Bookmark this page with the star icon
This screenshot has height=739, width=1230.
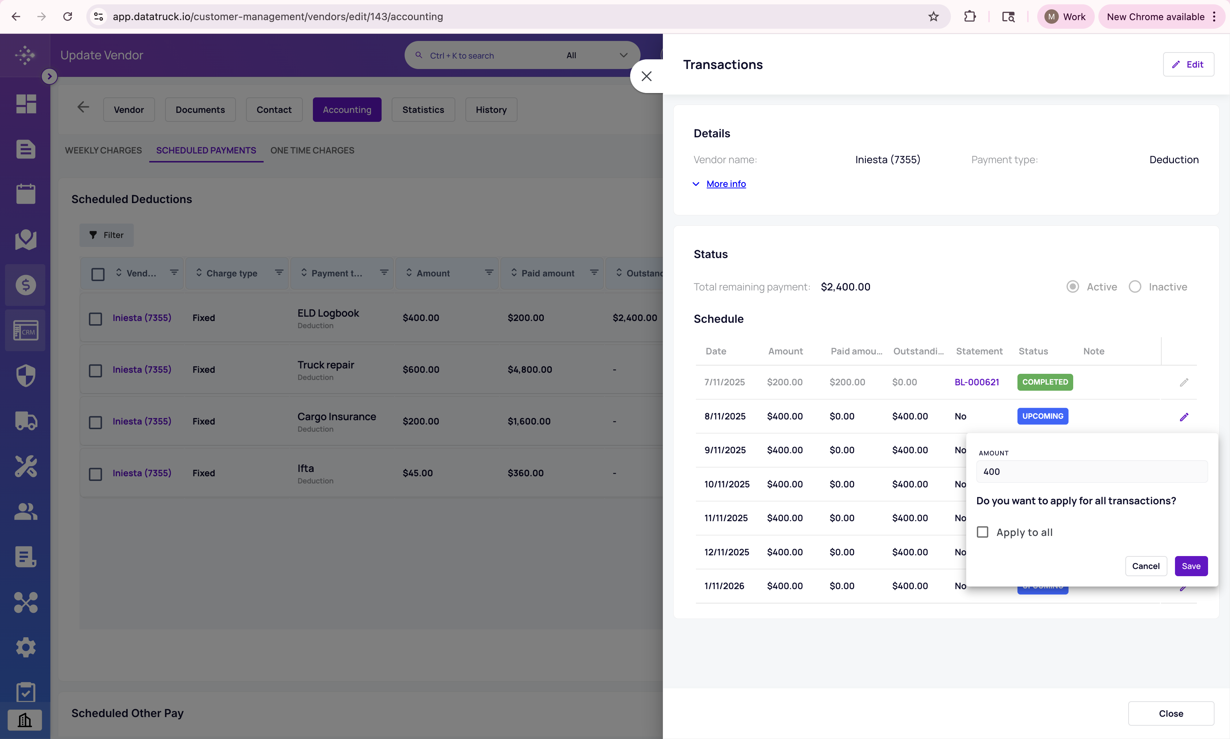[x=934, y=17]
